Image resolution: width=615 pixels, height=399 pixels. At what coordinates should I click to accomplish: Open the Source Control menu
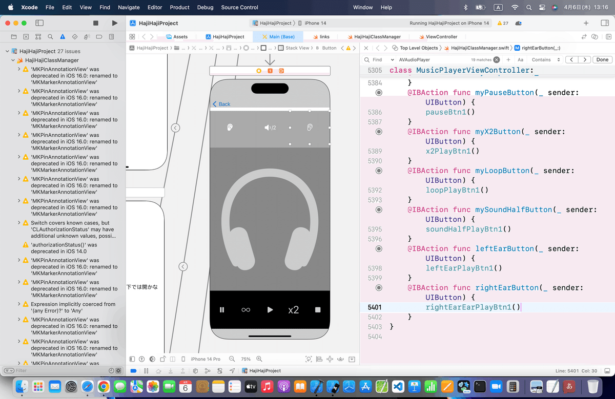click(x=240, y=7)
